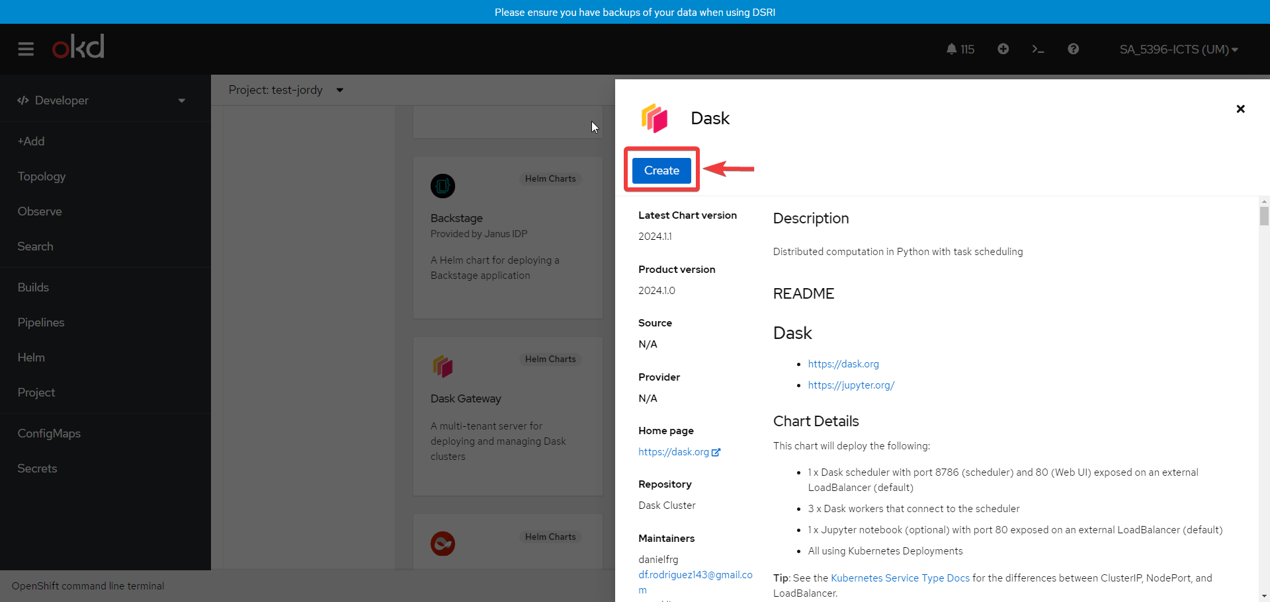Open the https://jupyter.org/ link
The width and height of the screenshot is (1270, 602).
coord(851,385)
